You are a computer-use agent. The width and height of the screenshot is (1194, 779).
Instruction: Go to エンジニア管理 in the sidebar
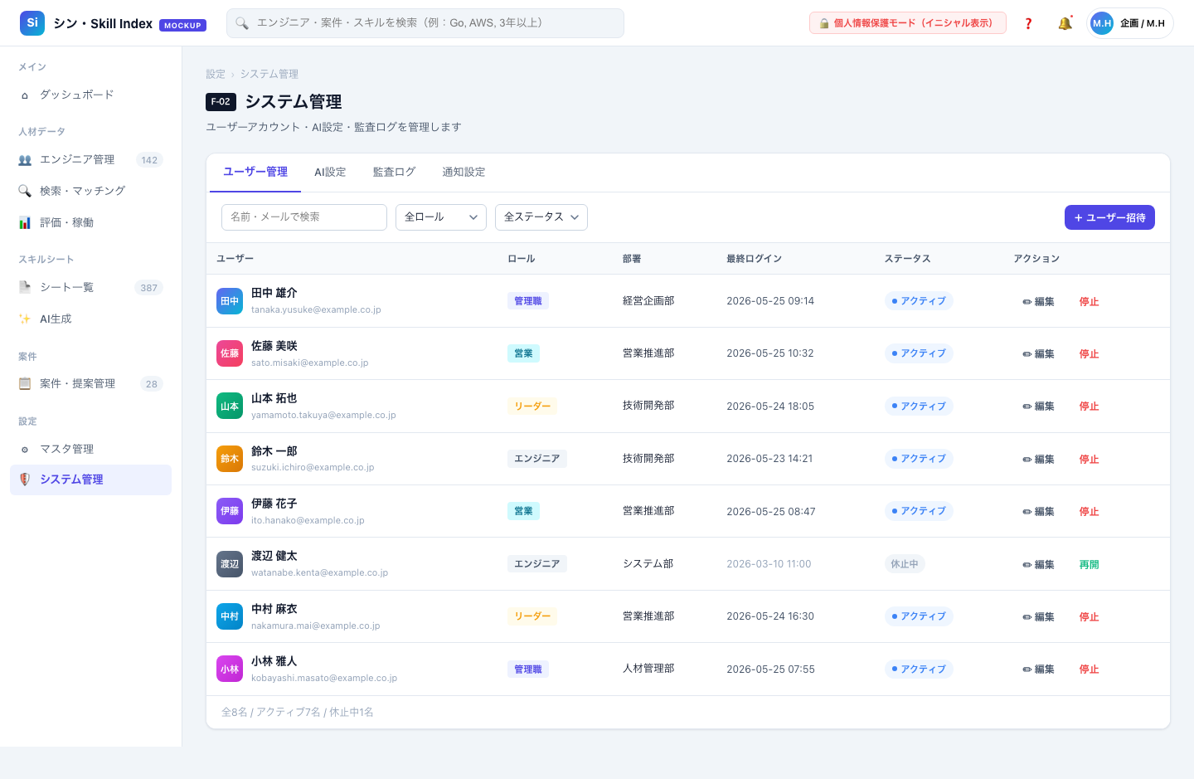tap(91, 159)
